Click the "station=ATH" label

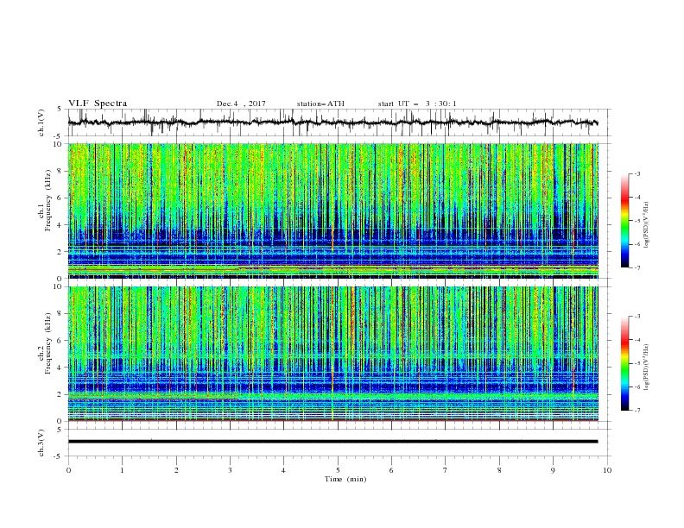(x=320, y=104)
